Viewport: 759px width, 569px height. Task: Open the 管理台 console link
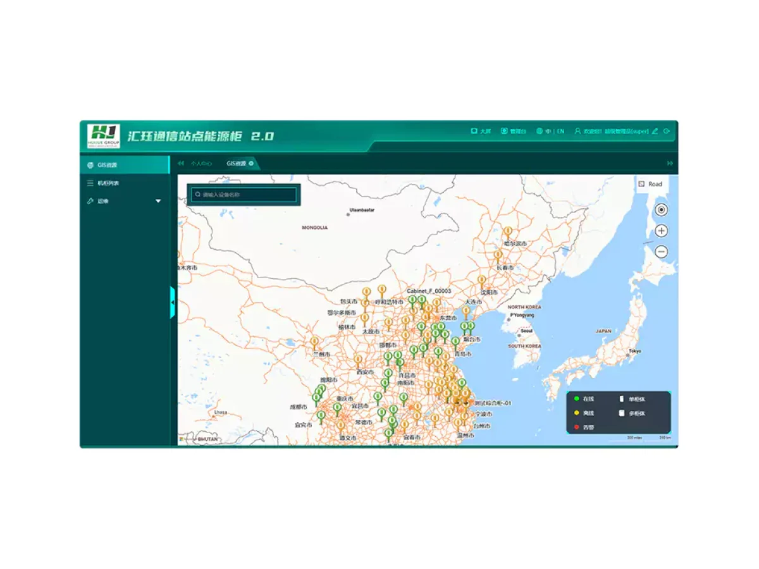click(514, 132)
